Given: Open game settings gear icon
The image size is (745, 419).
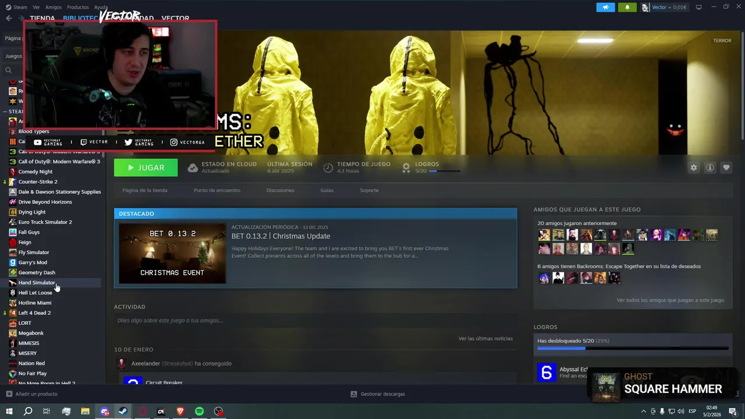Looking at the screenshot, I should (693, 168).
